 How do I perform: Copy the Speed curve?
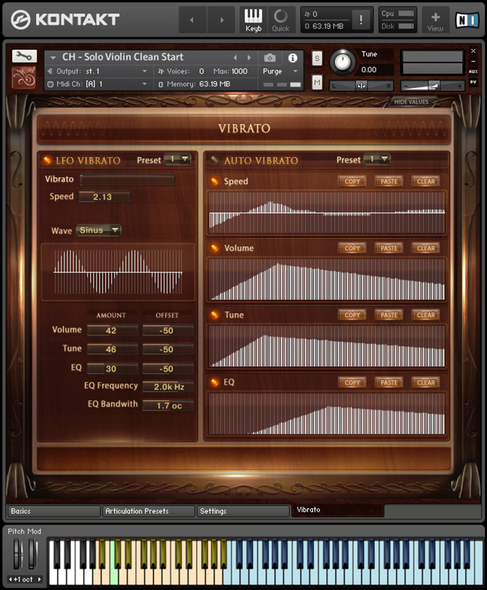[x=352, y=182]
